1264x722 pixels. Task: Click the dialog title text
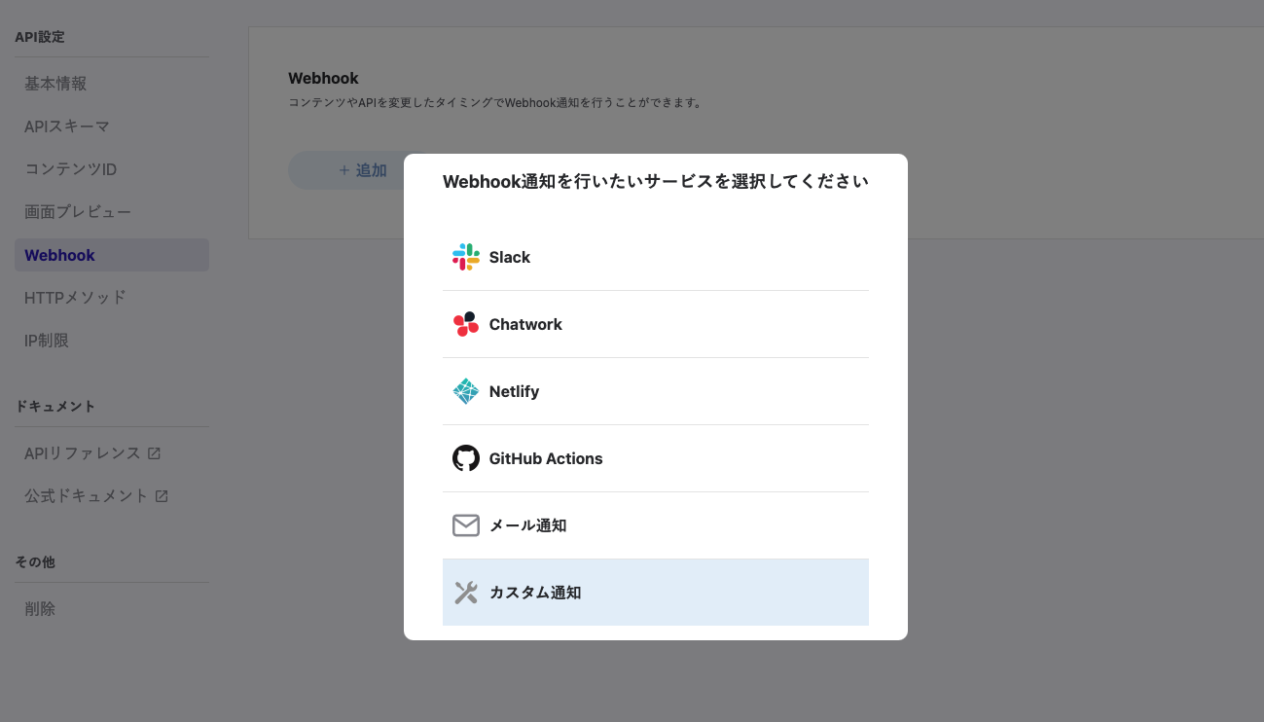pyautogui.click(x=656, y=181)
